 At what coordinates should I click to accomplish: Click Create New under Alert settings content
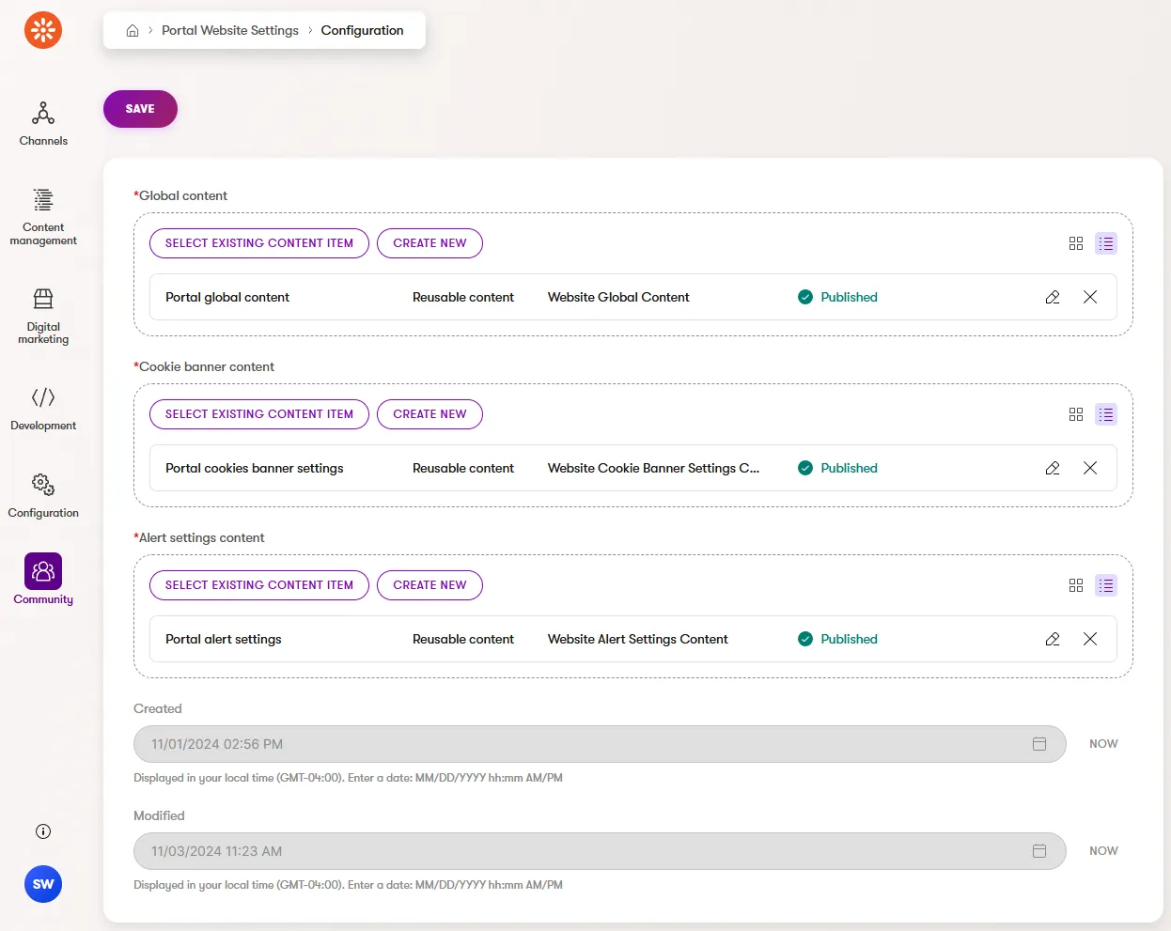[x=429, y=585]
